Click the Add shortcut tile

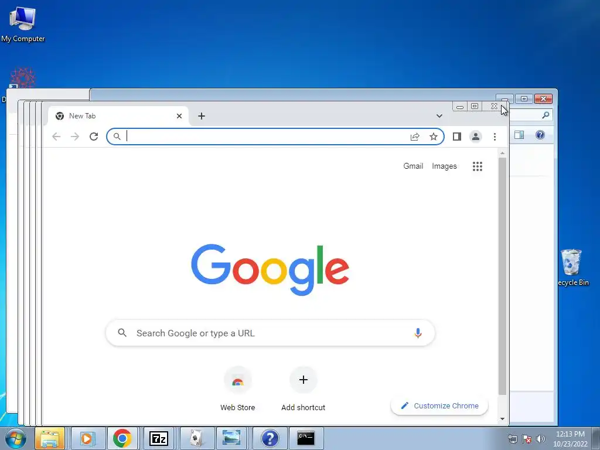coord(304,389)
